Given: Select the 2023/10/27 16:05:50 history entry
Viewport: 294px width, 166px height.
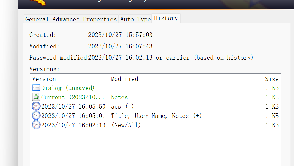Looking at the screenshot, I should coord(155,106).
